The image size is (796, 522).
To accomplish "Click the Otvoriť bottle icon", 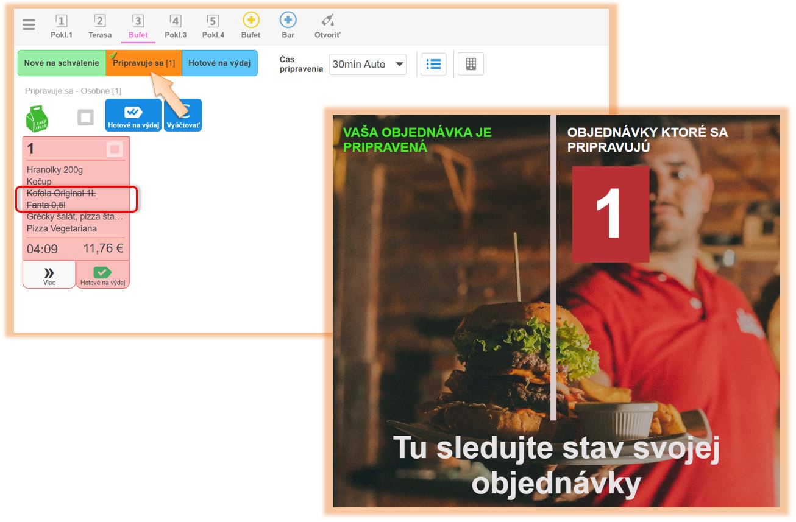I will tap(327, 25).
